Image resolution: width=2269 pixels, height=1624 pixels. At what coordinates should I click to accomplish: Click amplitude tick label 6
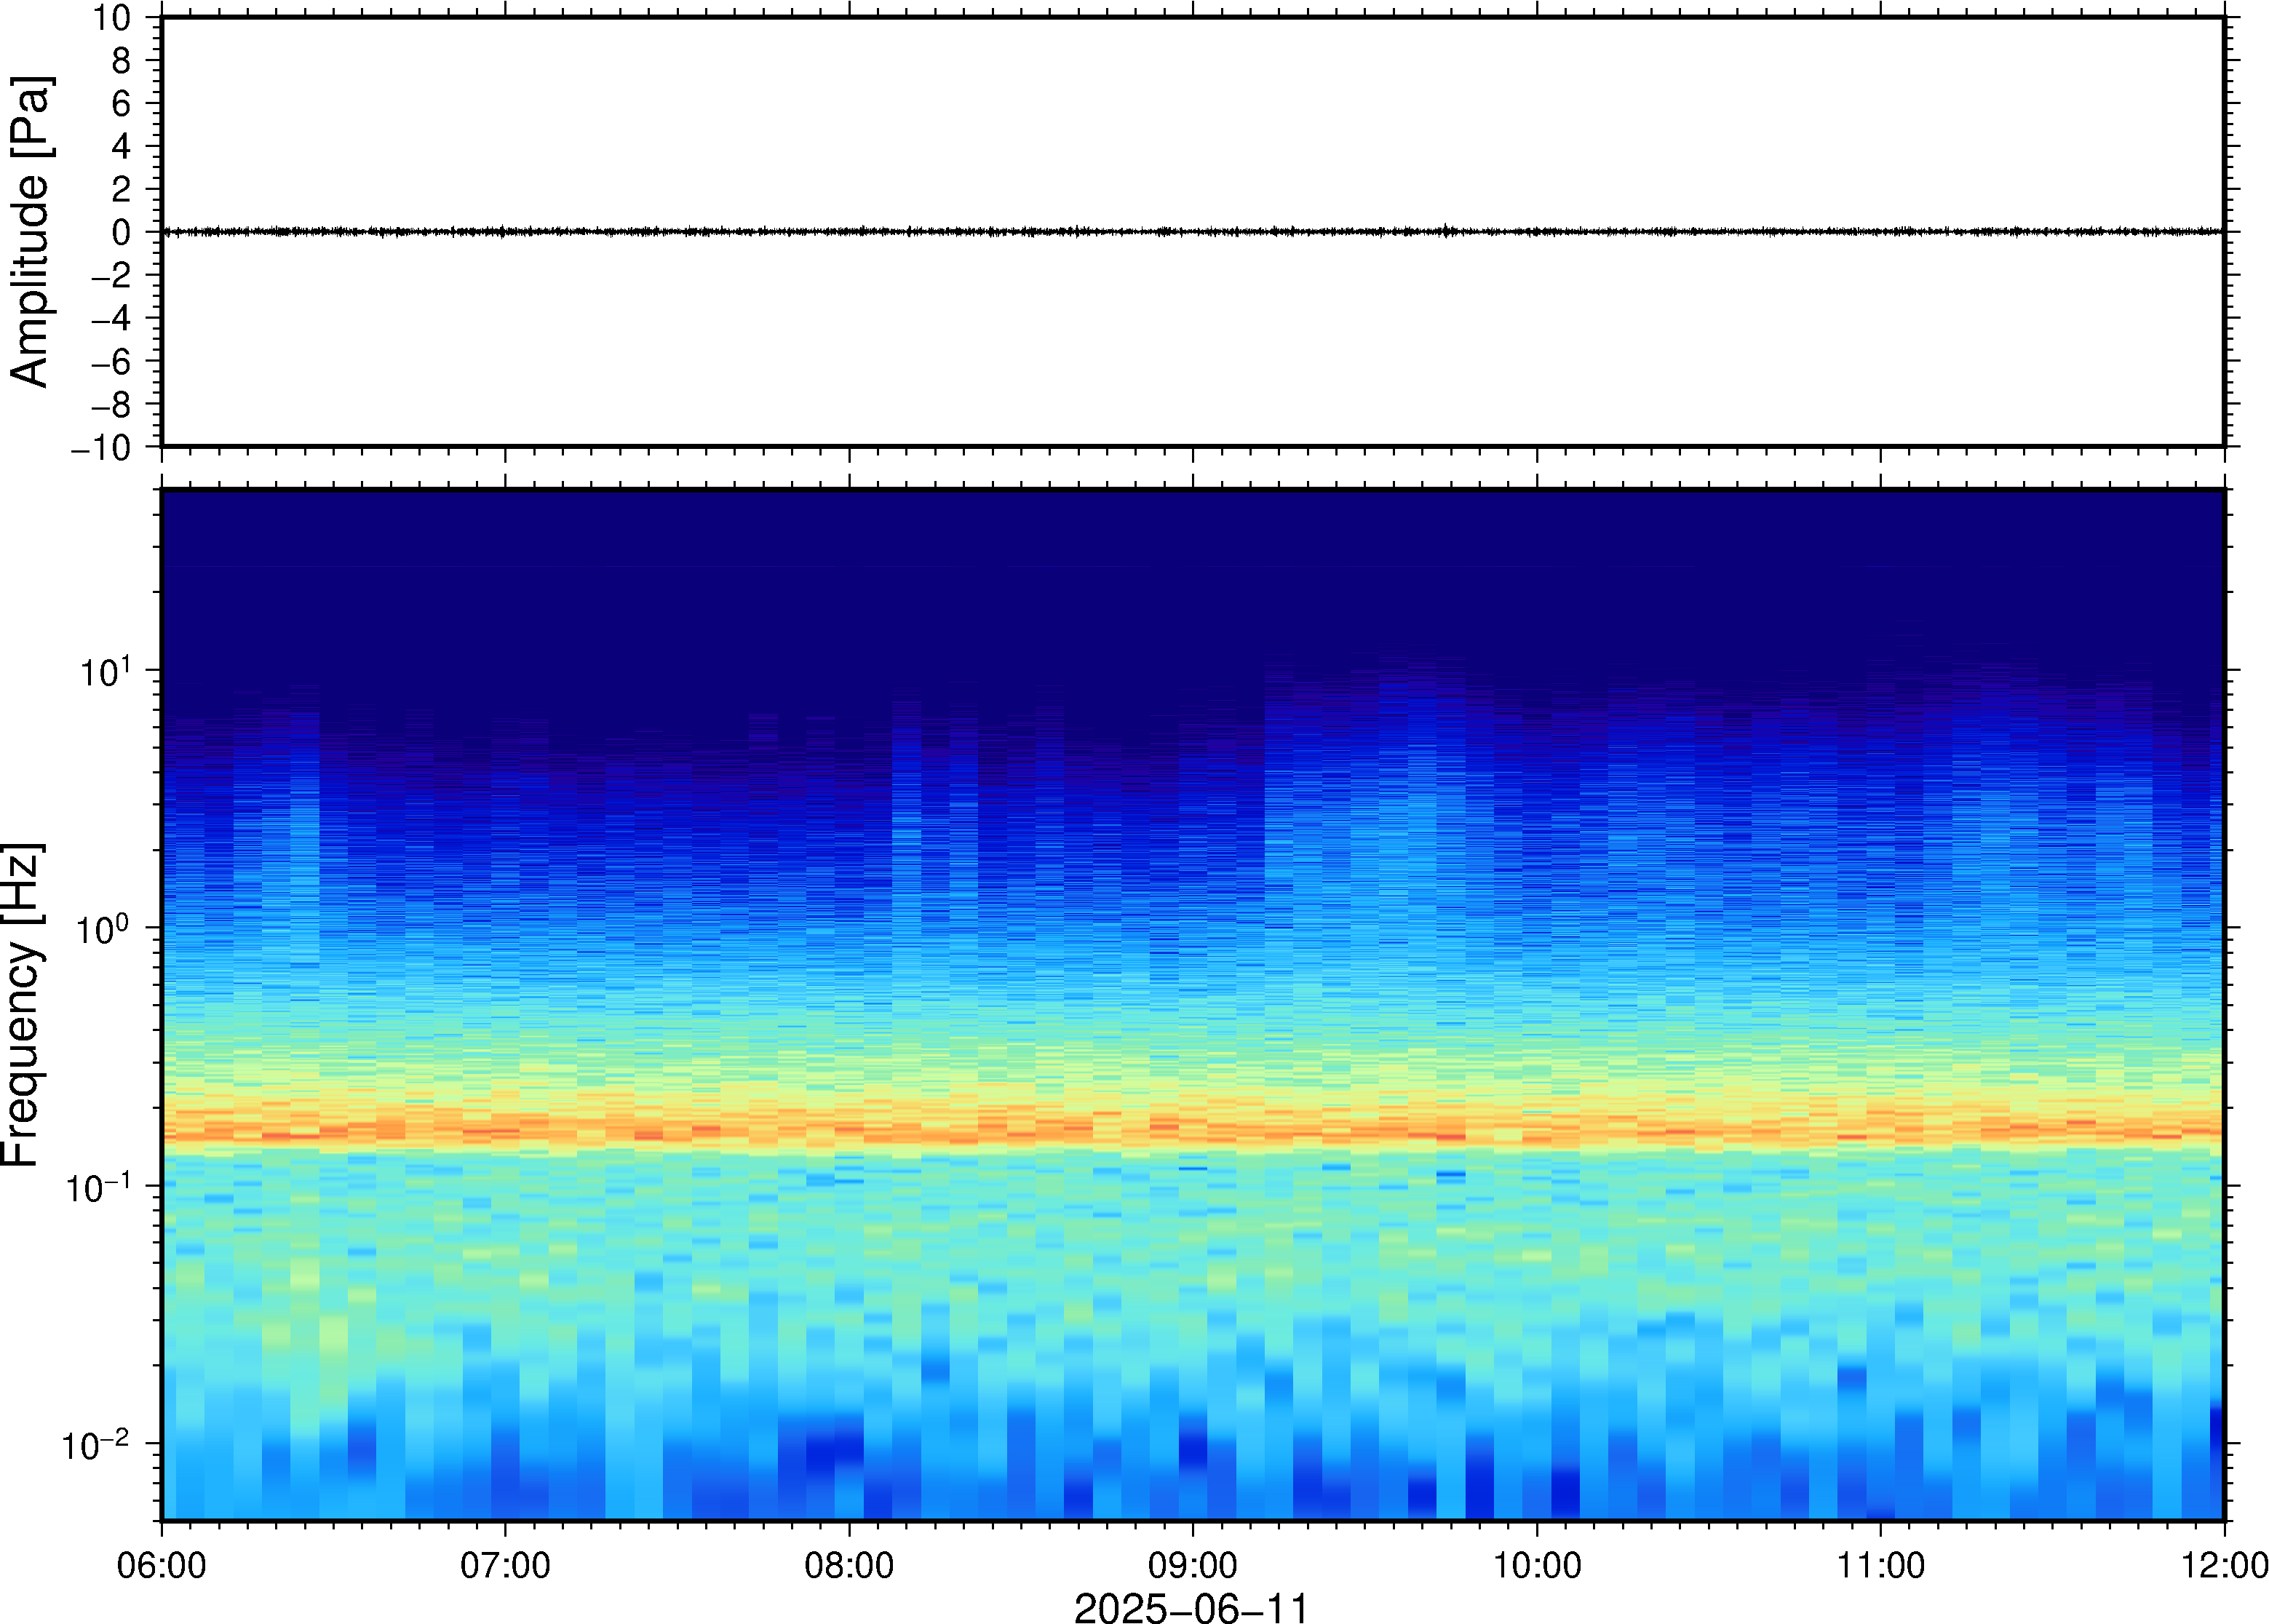(x=122, y=103)
